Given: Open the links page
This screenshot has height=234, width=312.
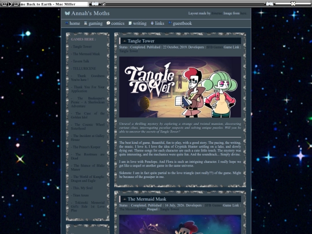Looking at the screenshot, I should pyautogui.click(x=159, y=24).
